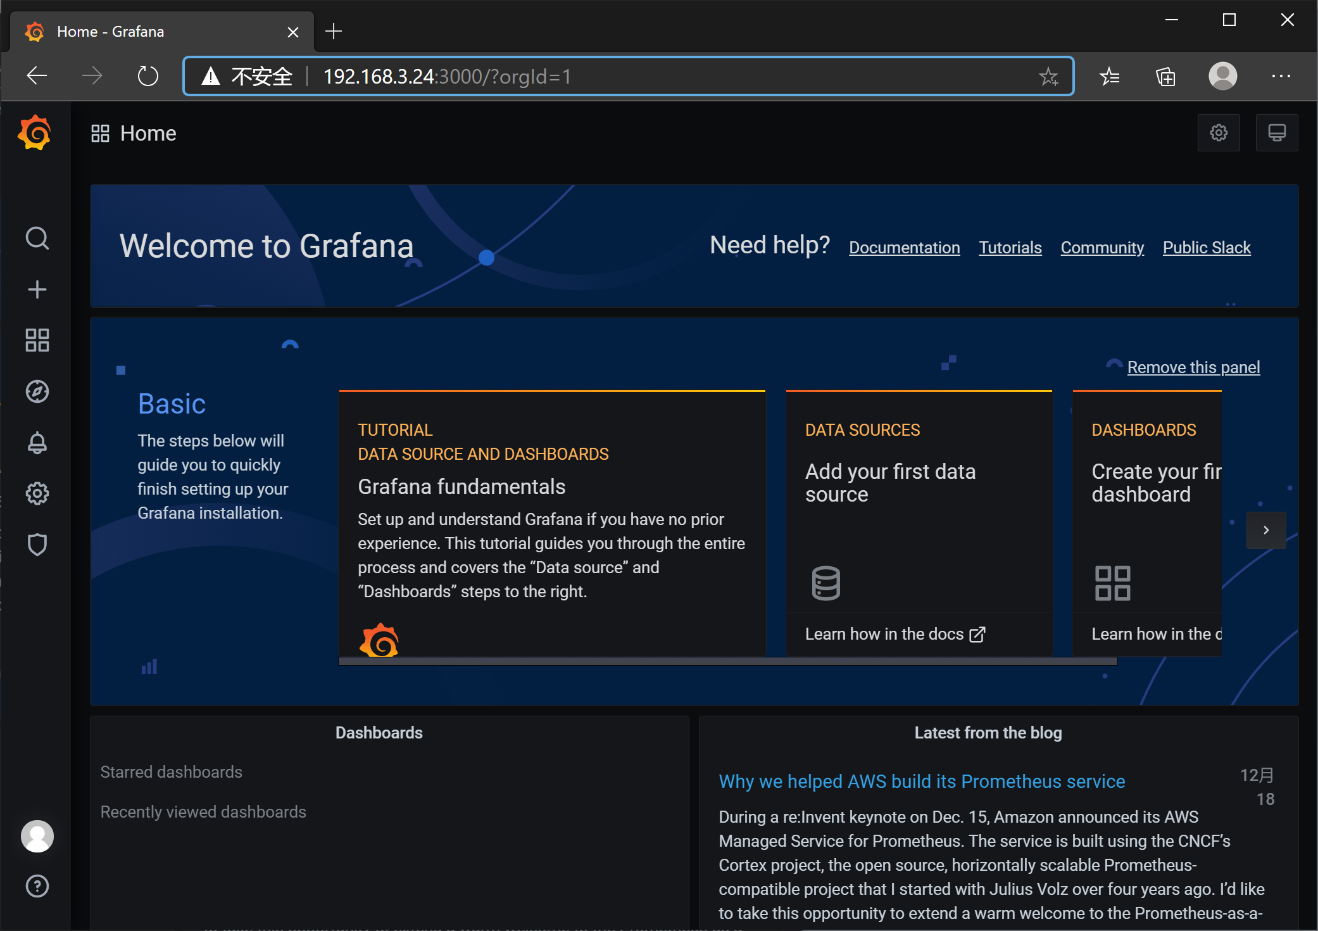Click Remove this panel link
The width and height of the screenshot is (1318, 931).
[x=1193, y=367]
